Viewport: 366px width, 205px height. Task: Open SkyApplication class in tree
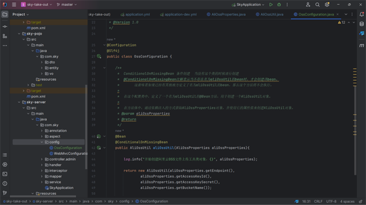point(59,188)
